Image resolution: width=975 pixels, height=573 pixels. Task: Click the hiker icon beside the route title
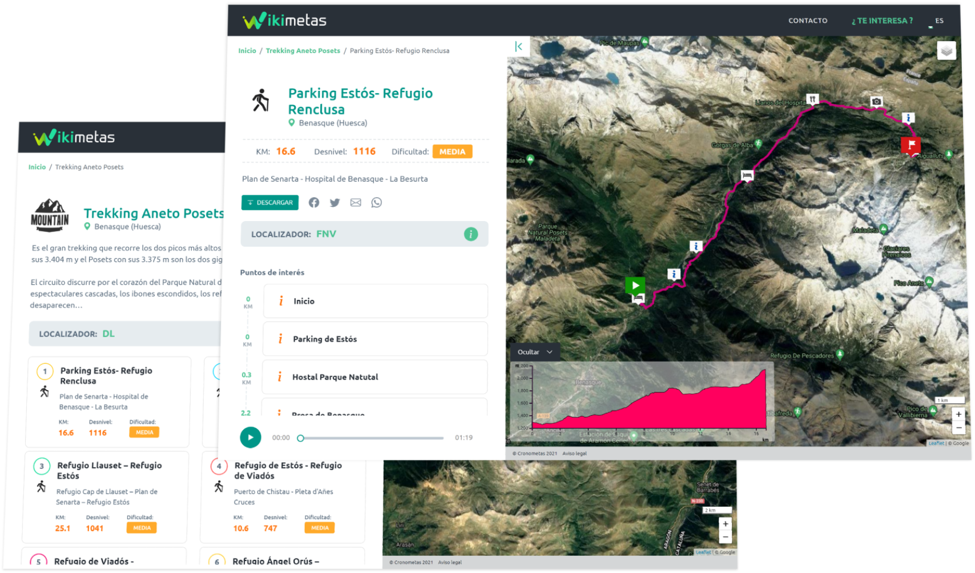tap(260, 101)
